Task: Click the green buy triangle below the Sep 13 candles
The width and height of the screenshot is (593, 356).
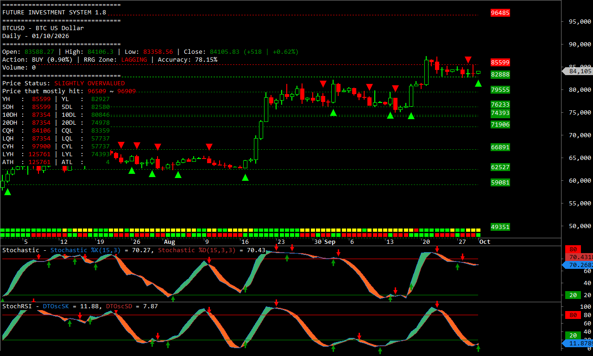Action: coord(391,115)
